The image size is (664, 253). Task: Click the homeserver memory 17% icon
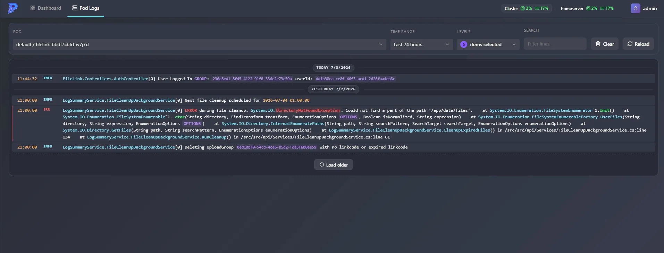click(x=602, y=8)
